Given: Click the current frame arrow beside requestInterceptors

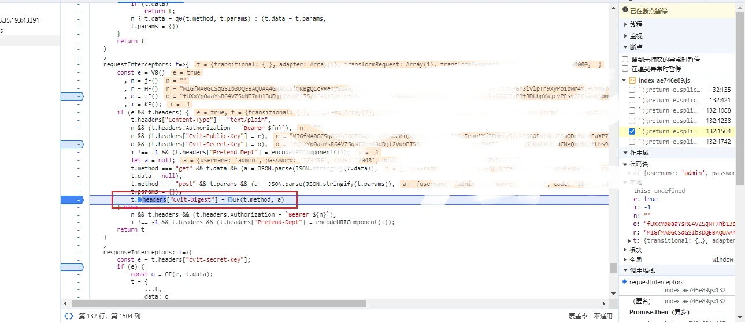Looking at the screenshot, I should tap(625, 282).
